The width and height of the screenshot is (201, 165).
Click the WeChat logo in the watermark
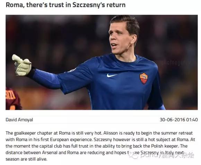(x=134, y=156)
